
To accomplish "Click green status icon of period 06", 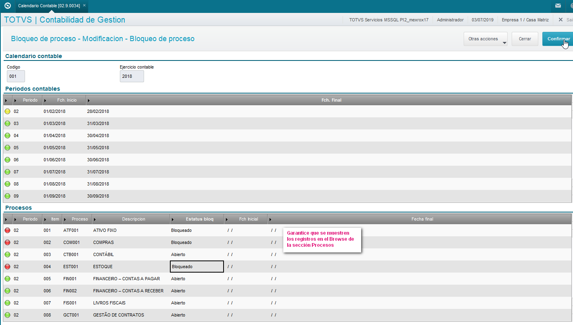I will coord(7,160).
